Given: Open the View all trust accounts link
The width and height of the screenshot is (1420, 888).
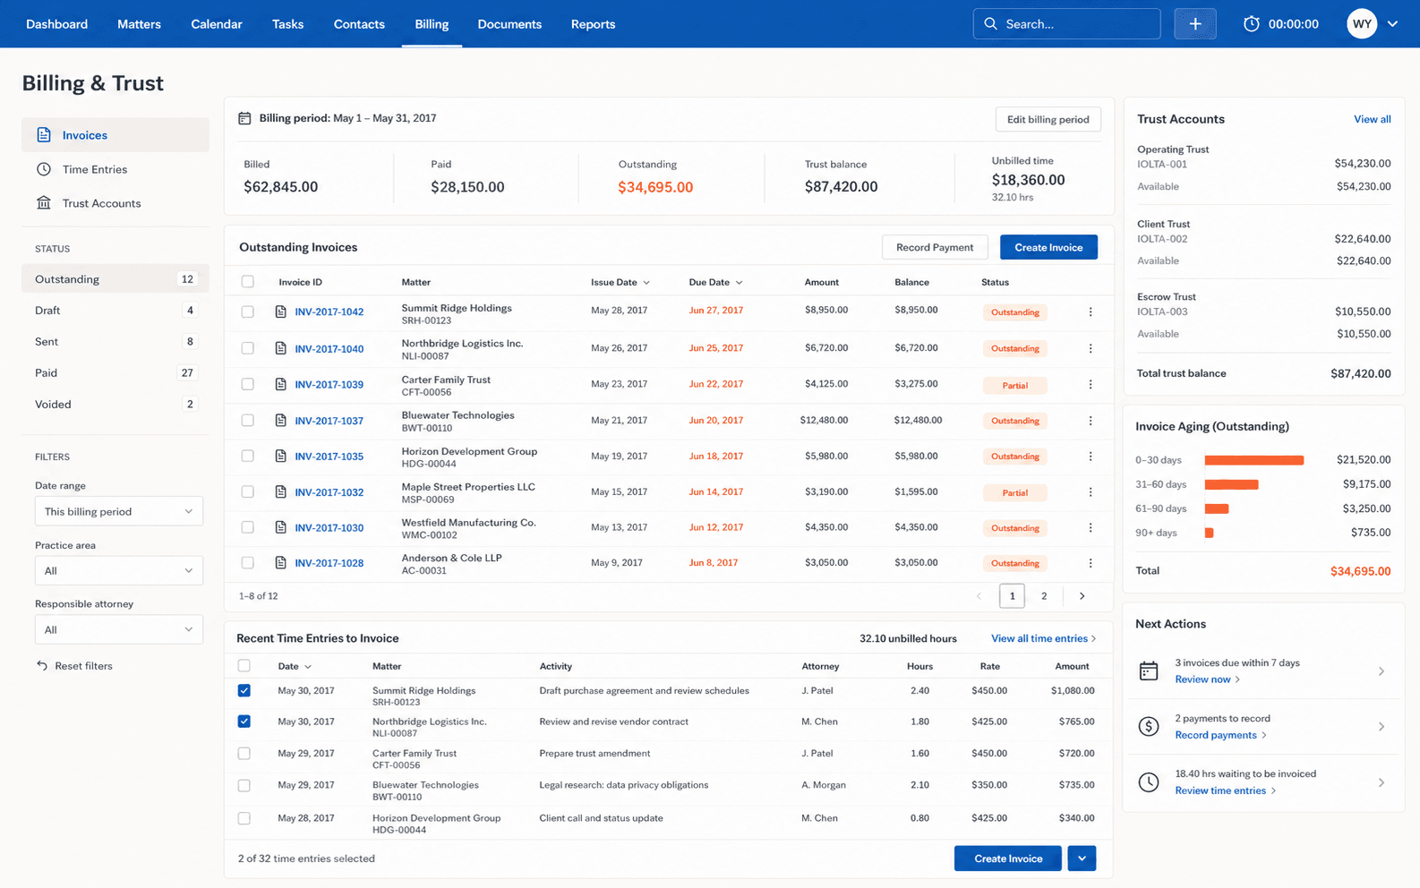Looking at the screenshot, I should (x=1372, y=119).
